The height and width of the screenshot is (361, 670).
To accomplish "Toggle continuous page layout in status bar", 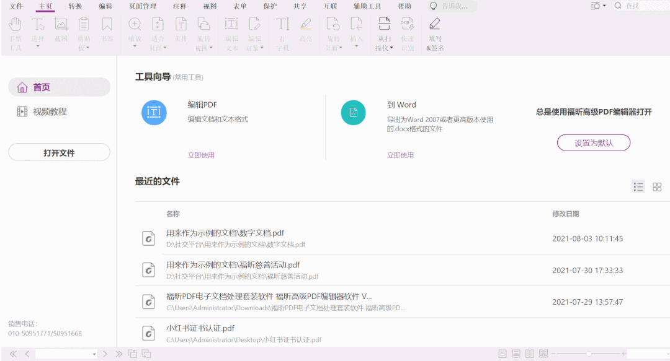I will pos(516,353).
